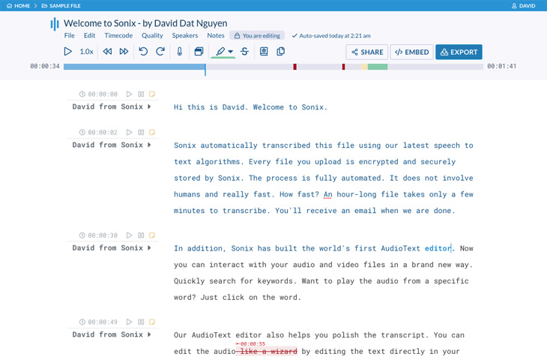
Task: Toggle the 'You are editing' lock
Action: [257, 35]
